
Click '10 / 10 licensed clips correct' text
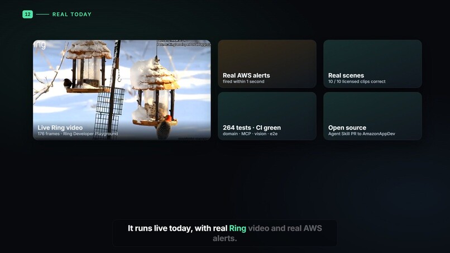pos(357,82)
